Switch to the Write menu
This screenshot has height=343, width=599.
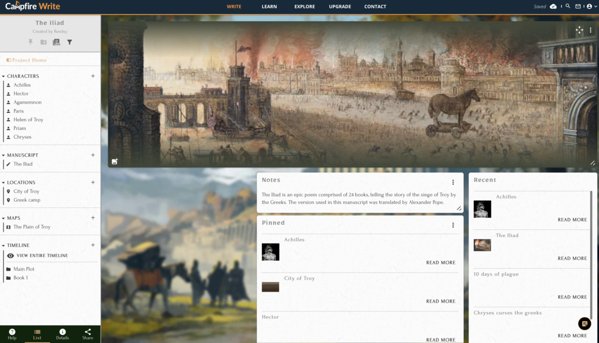(234, 6)
